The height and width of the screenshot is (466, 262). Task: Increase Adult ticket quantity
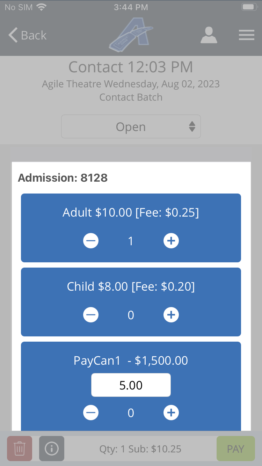click(x=171, y=241)
